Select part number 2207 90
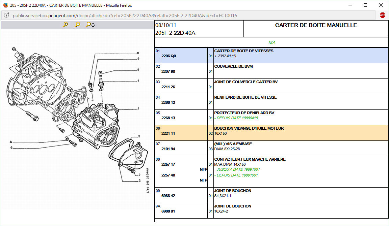The width and height of the screenshot is (389, 226). point(168,71)
